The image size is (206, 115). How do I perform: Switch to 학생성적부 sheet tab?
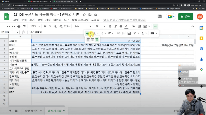[x=32, y=111]
